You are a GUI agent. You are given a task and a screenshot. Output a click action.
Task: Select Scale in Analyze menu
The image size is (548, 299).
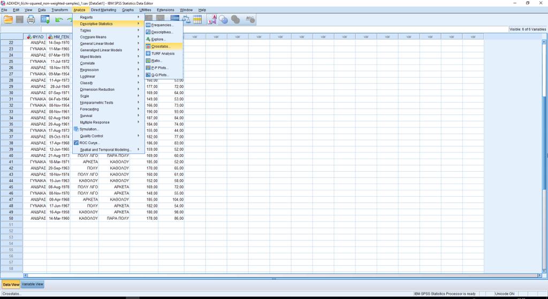point(108,96)
